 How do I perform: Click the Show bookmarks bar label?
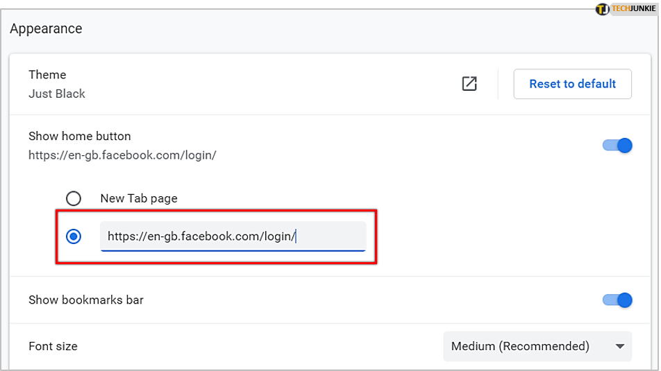point(86,300)
